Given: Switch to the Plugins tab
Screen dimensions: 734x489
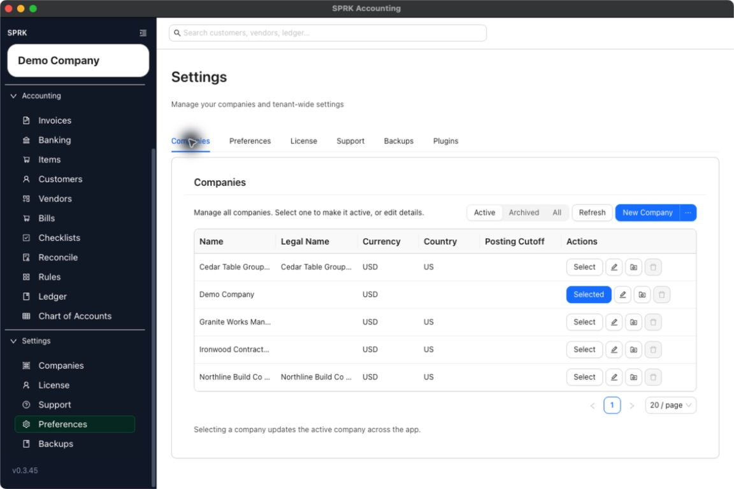Looking at the screenshot, I should click(445, 141).
